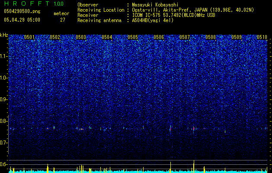Click the 0505 time marker
The width and height of the screenshot is (272, 173).
click(133, 37)
